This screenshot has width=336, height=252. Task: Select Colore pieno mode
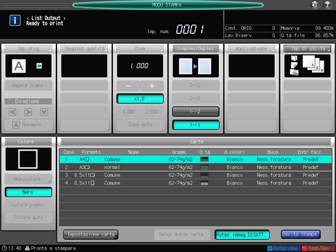[x=29, y=205]
